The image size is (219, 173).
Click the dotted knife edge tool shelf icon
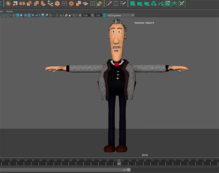tap(123, 3)
